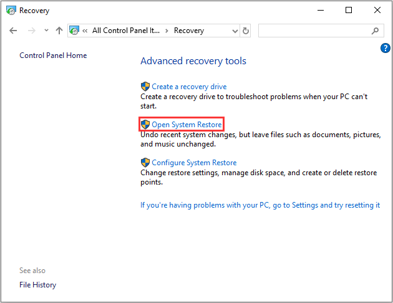Click the Open System Restore link

[x=187, y=125]
